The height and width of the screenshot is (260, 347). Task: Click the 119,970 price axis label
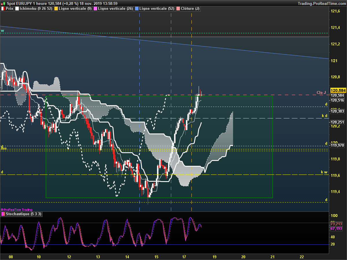(x=337, y=146)
